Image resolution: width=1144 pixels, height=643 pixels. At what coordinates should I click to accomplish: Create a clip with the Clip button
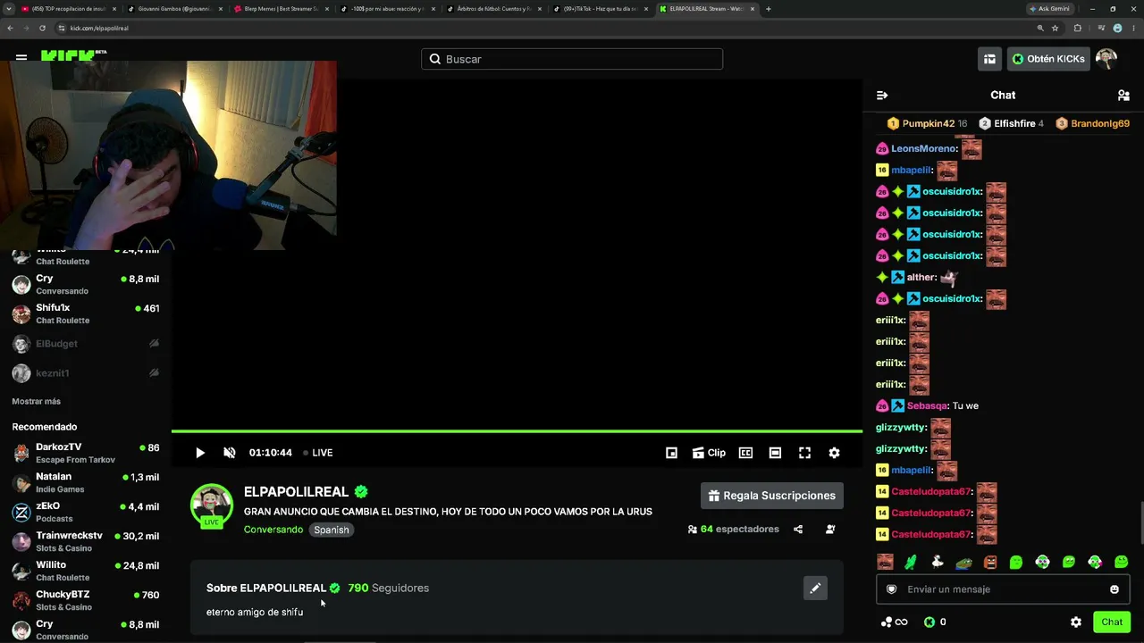click(709, 453)
